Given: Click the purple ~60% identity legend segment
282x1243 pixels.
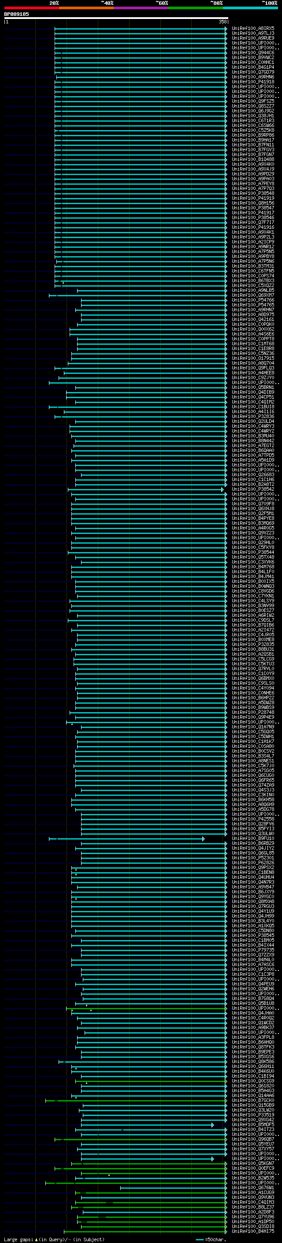Looking at the screenshot, I should (141, 8).
